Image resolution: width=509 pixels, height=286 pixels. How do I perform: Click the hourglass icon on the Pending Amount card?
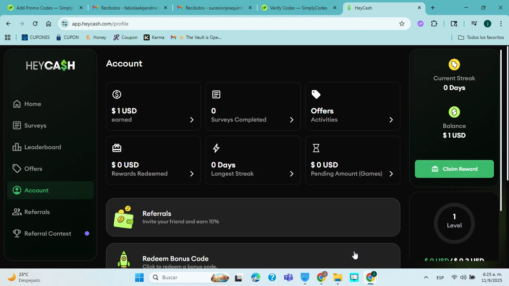pos(316,148)
